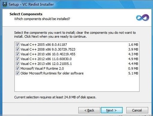
Task: Click the 5.1 MB size entry
Action: [133, 73]
